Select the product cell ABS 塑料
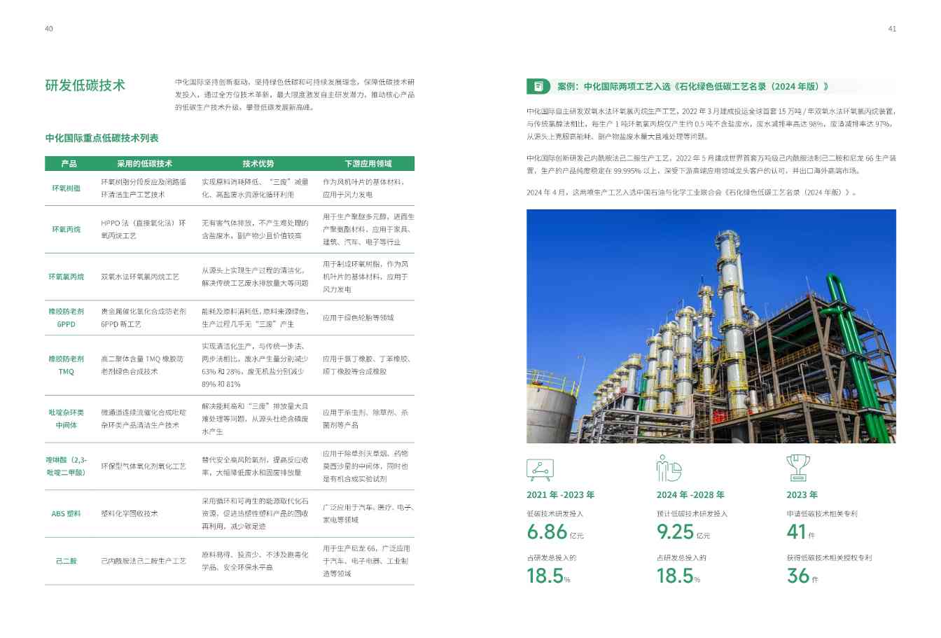This screenshot has width=941, height=638. point(67,513)
